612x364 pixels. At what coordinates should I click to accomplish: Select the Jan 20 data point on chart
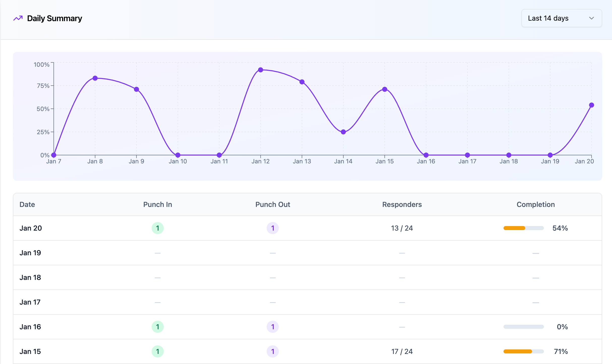(x=592, y=105)
